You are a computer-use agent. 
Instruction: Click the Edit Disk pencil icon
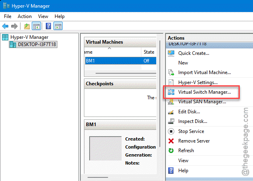[171, 112]
